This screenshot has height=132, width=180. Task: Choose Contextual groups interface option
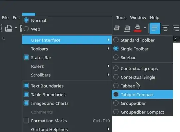[142, 68]
